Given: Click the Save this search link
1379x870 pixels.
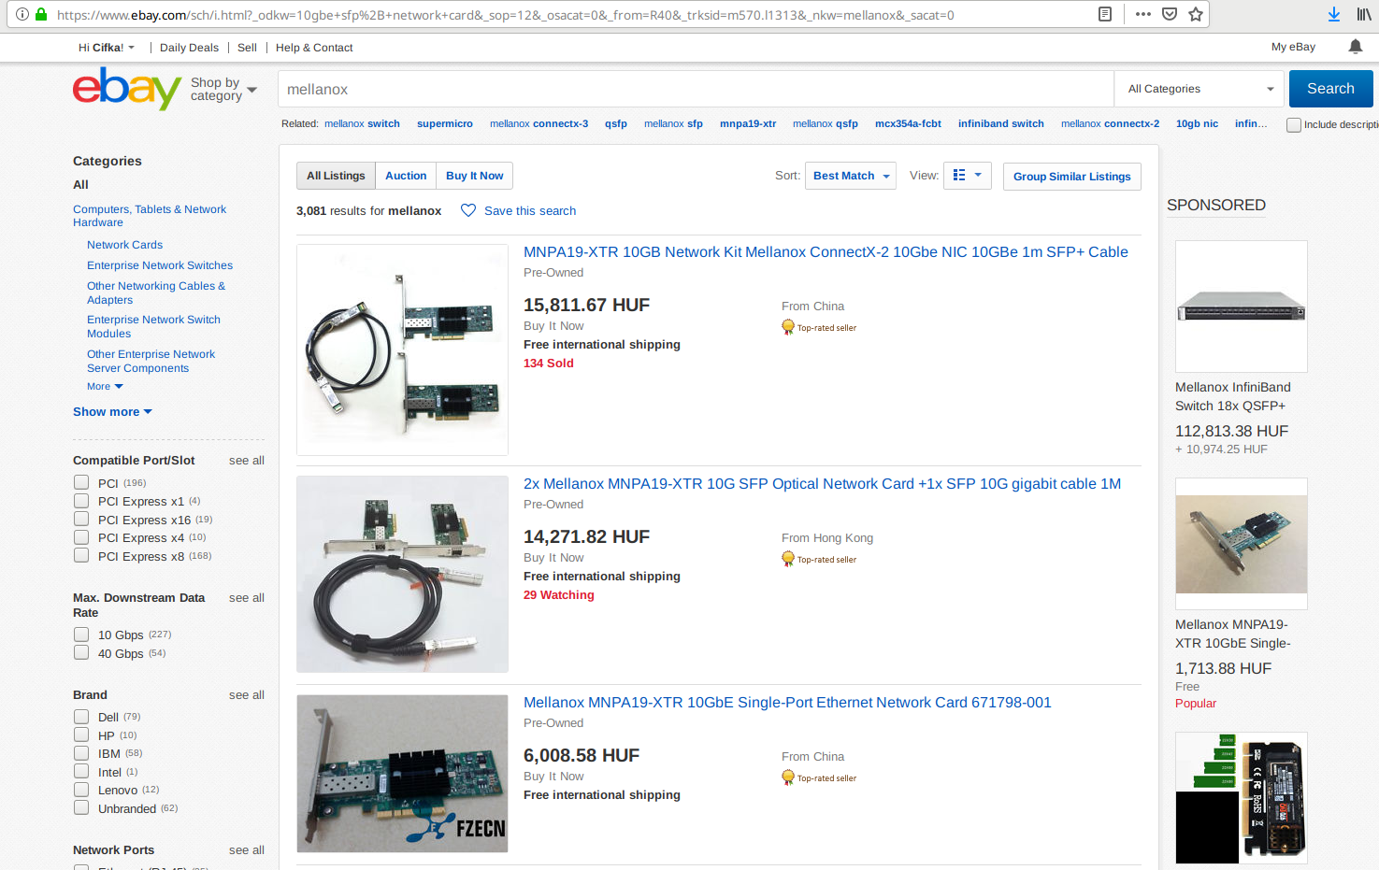Looking at the screenshot, I should [530, 211].
